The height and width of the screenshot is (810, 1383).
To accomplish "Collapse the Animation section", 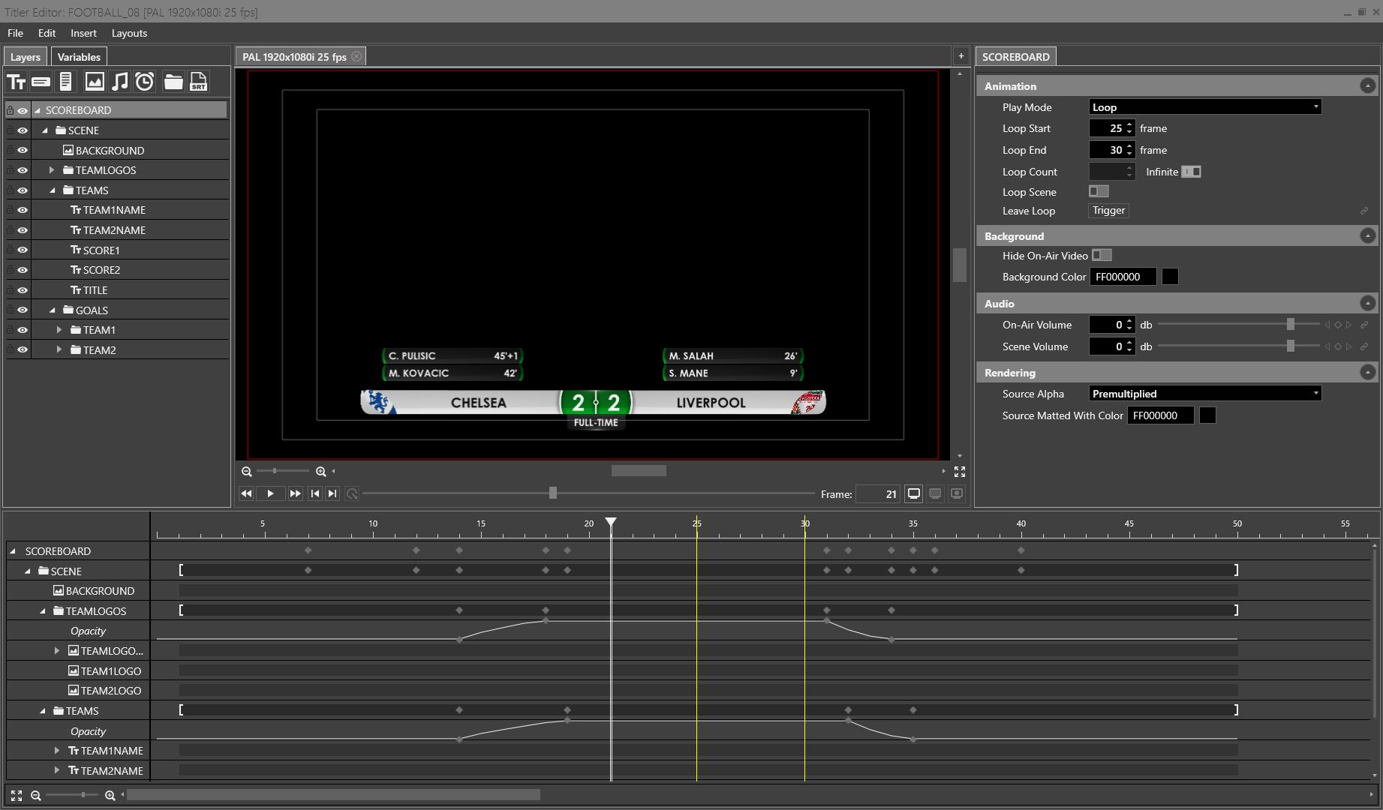I will 1368,86.
